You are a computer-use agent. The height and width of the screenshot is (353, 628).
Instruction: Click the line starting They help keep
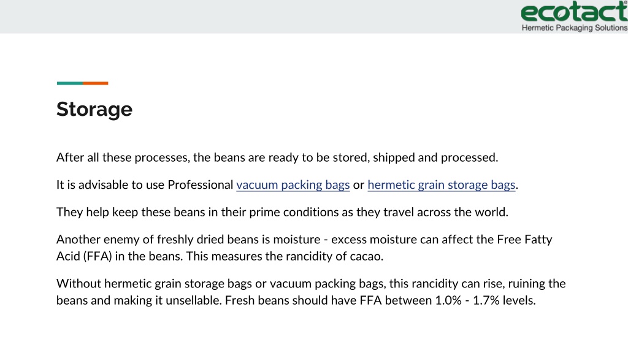pos(282,212)
